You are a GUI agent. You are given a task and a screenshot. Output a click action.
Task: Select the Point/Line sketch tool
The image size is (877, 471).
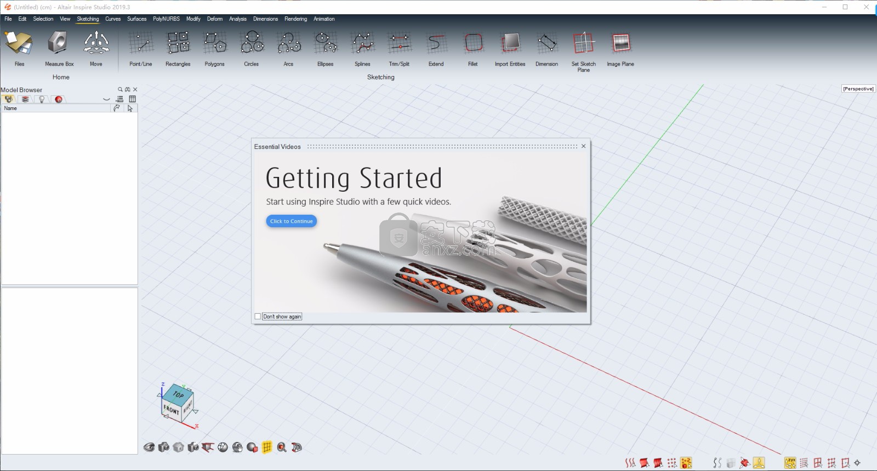tap(140, 48)
